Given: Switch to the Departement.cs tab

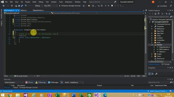Looking at the screenshot, I should click(38, 10).
